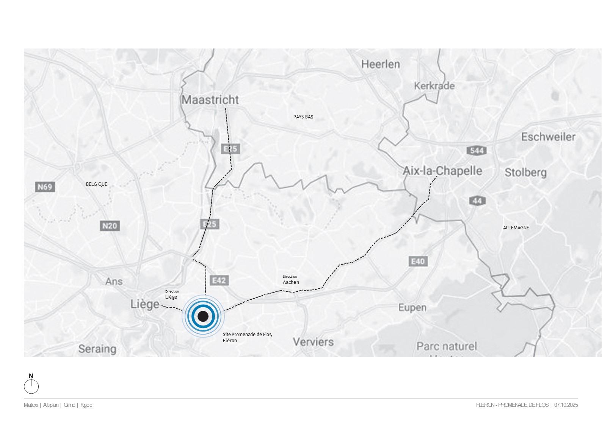Select the Site Promenade de Flos caption

pos(248,337)
